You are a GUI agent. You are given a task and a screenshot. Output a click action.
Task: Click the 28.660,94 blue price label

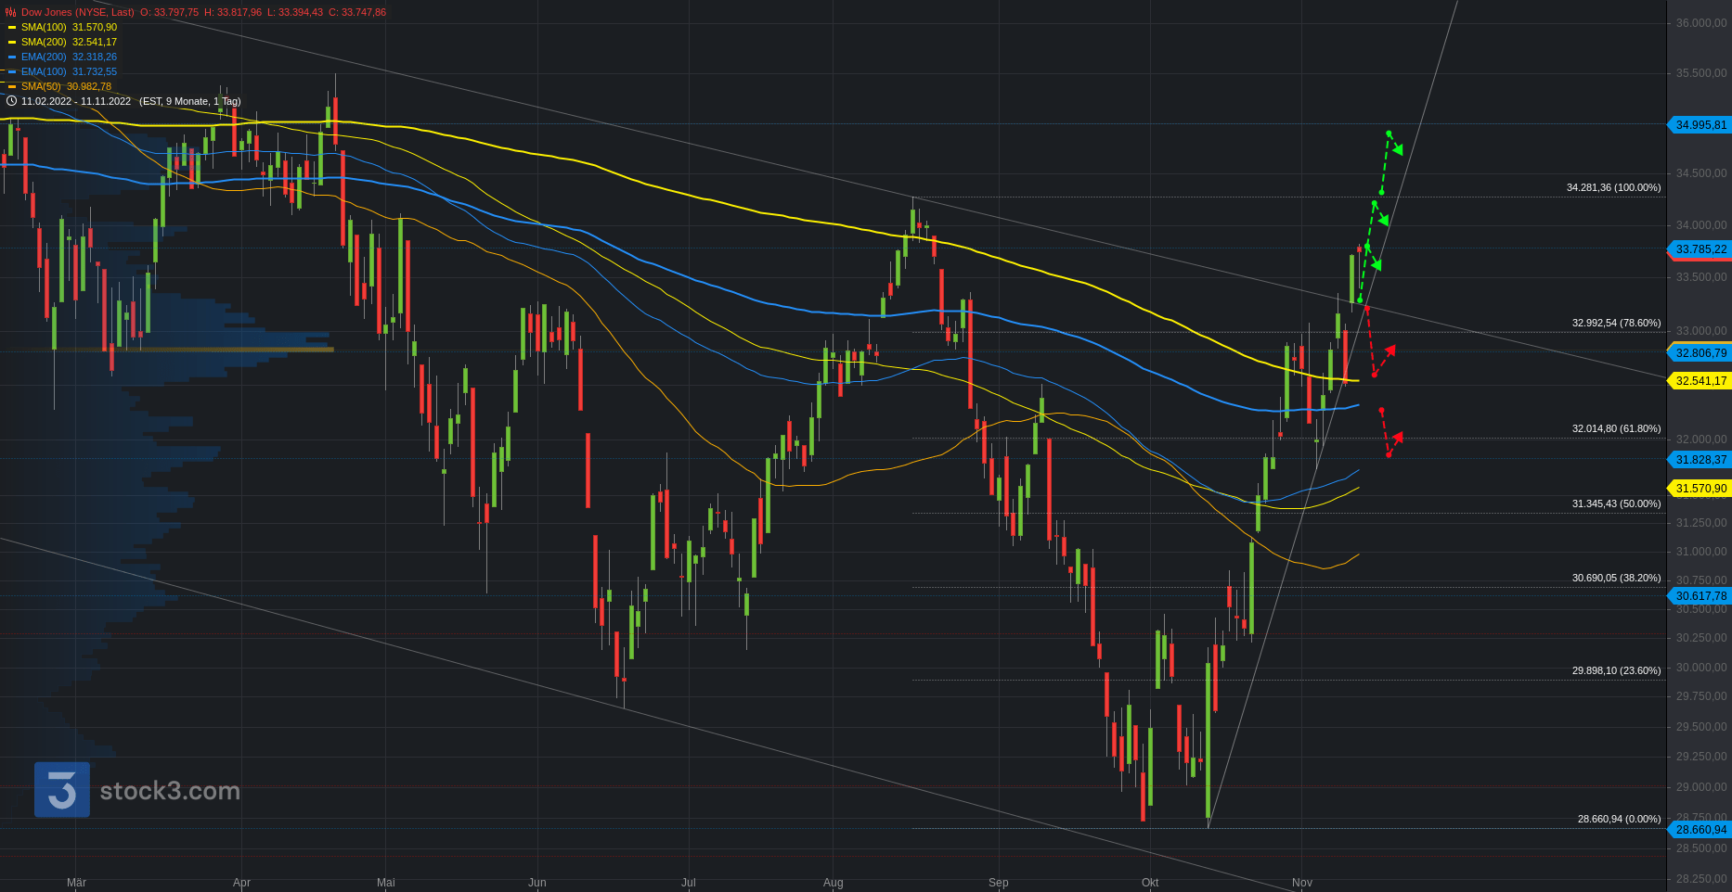click(x=1700, y=830)
